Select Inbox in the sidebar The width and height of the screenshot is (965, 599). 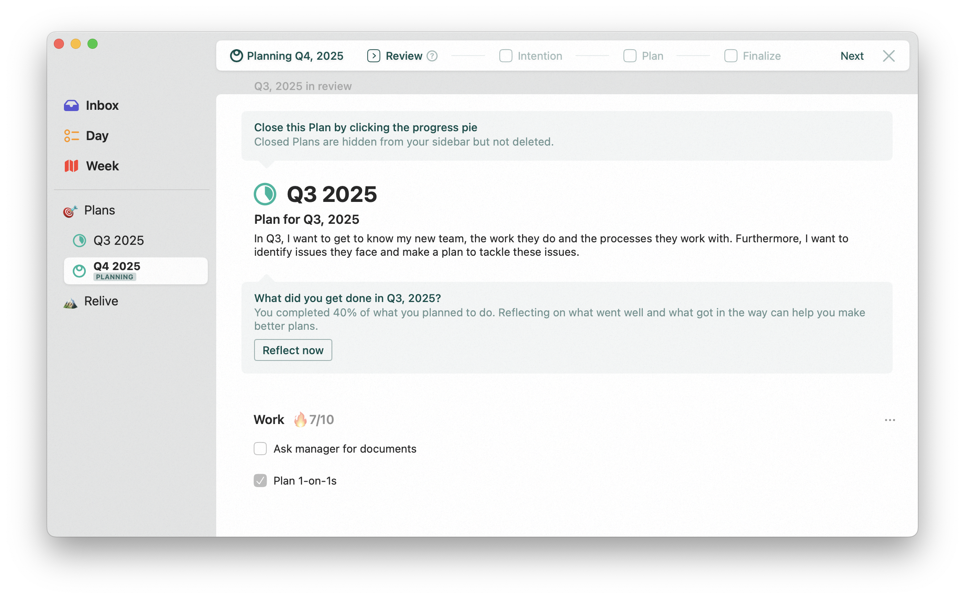pyautogui.click(x=102, y=105)
